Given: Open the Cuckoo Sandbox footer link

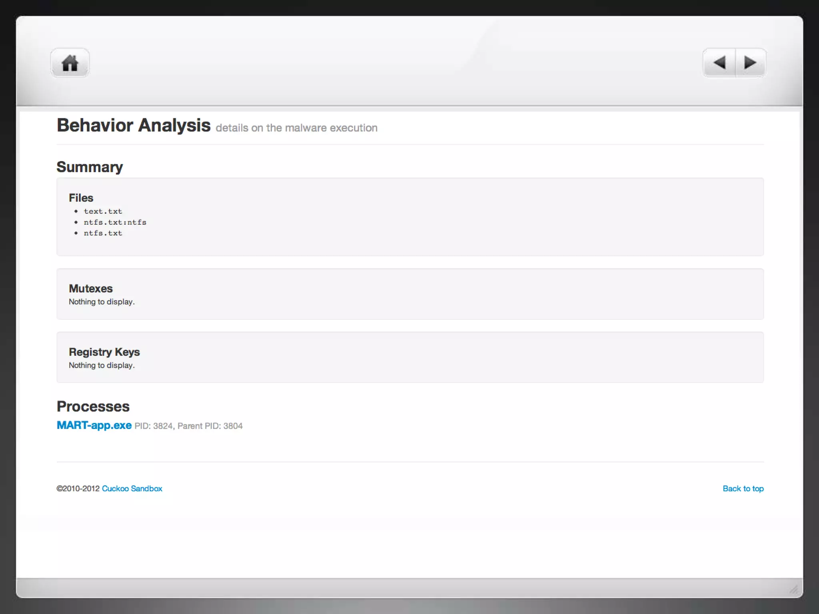Looking at the screenshot, I should (132, 488).
